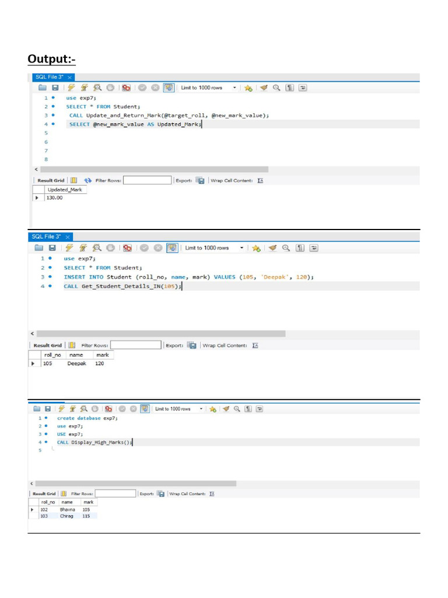
Task: Select SQL File 3* tab above INSERT INTO Student query
Action: [x=46, y=237]
